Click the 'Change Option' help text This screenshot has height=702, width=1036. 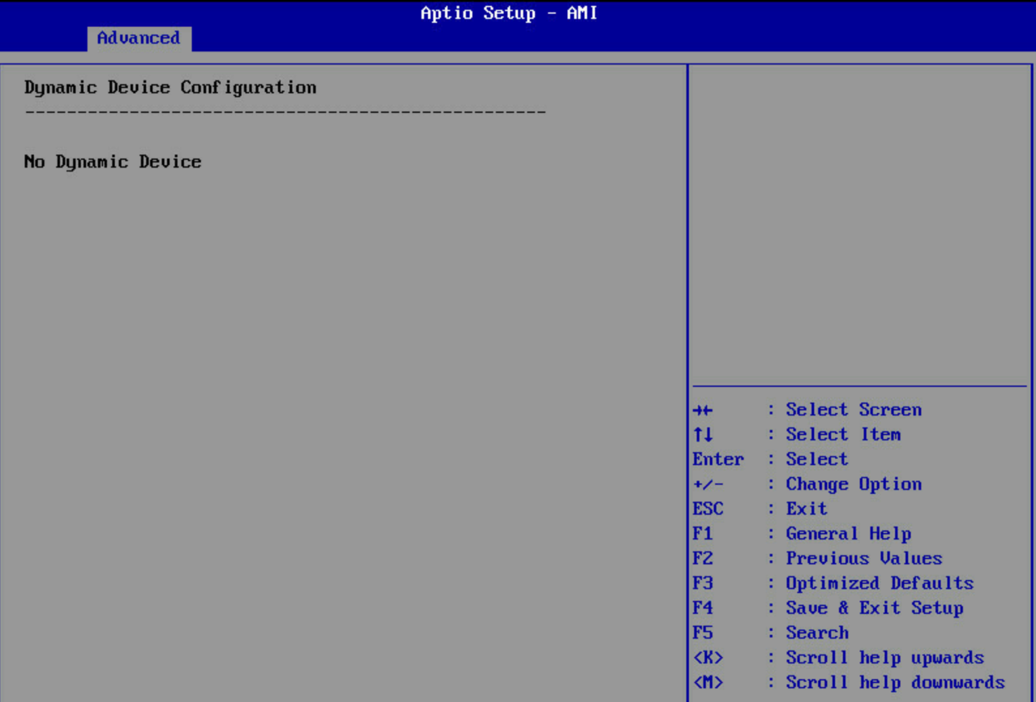pos(853,484)
